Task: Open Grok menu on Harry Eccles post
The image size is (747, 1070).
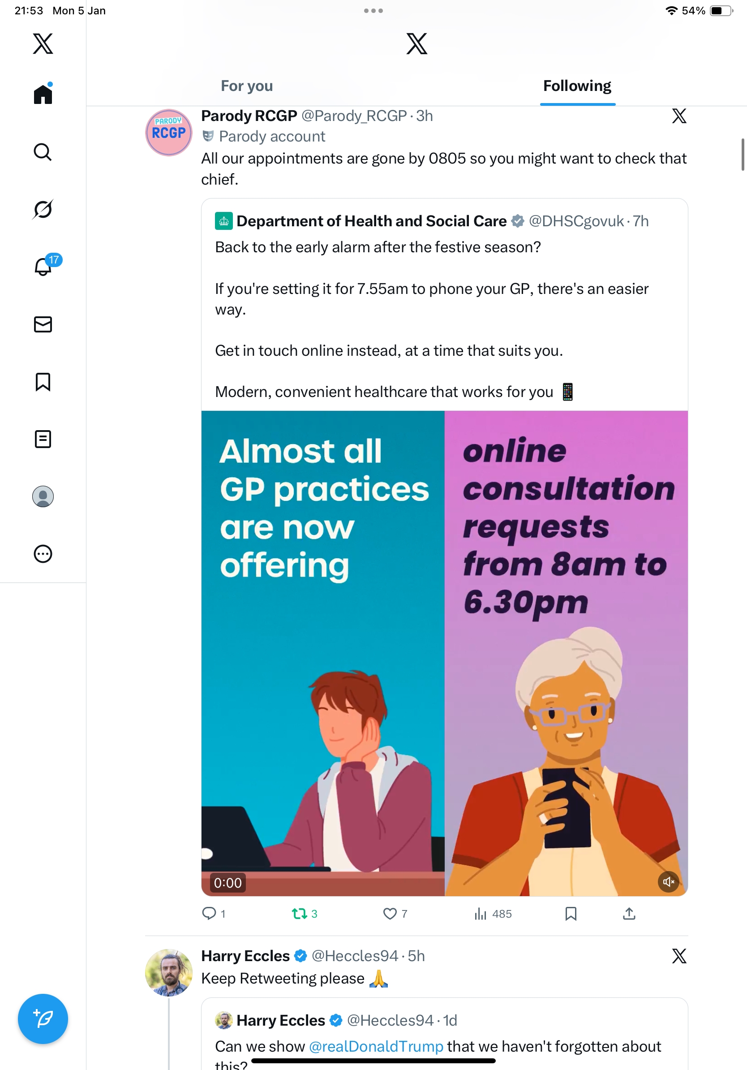Action: (679, 956)
